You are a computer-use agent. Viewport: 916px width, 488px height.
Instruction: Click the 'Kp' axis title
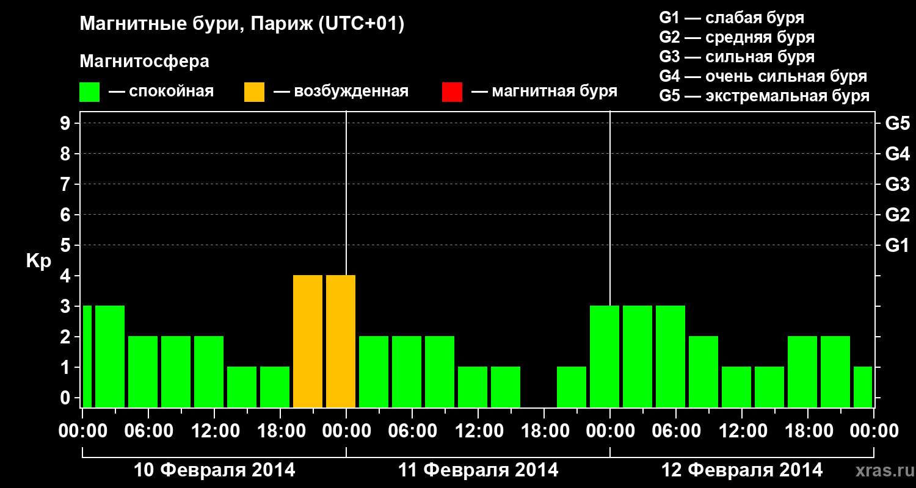pyautogui.click(x=38, y=262)
